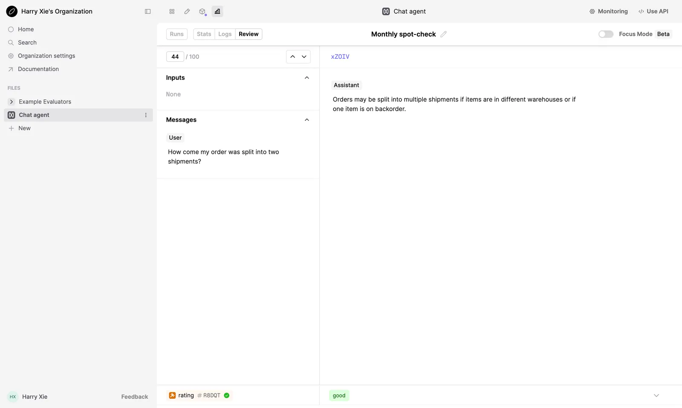Go to previous review item arrow
The height and width of the screenshot is (408, 682).
click(x=292, y=57)
